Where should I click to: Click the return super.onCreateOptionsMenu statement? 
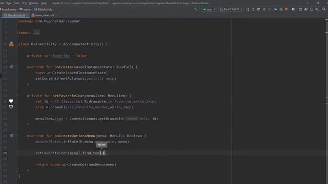click(x=76, y=165)
